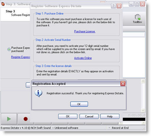This screenshot has width=151, height=136.
Task: Open Help from the registration dialog
Action: 110,116
